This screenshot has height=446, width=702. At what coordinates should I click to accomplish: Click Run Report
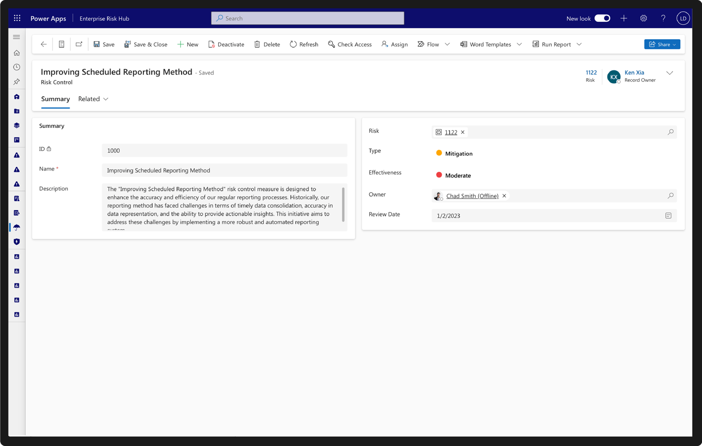tap(552, 44)
